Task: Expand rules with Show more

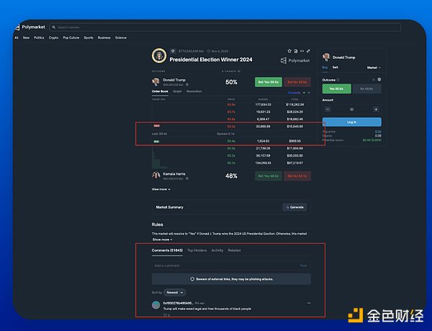Action: [x=161, y=240]
